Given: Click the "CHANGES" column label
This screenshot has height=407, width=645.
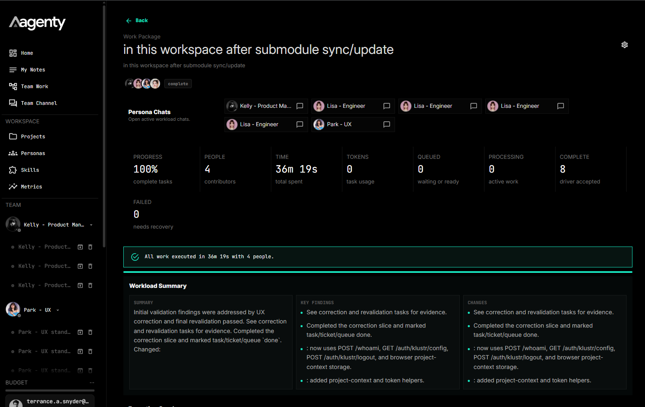Looking at the screenshot, I should click(x=477, y=303).
